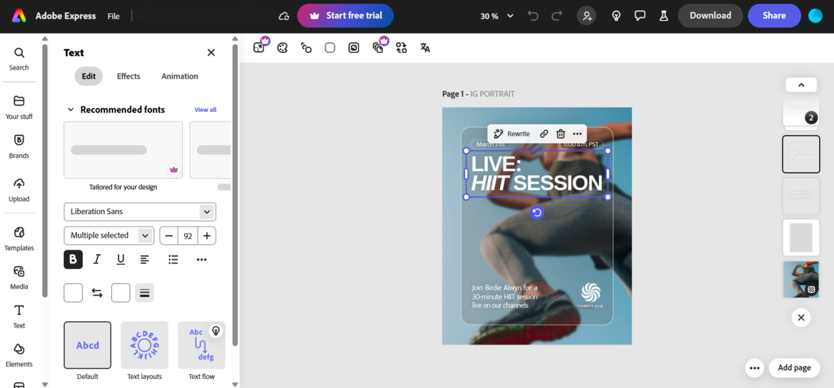The height and width of the screenshot is (388, 834).
Task: Switch to the Animation tab
Action: pyautogui.click(x=180, y=76)
